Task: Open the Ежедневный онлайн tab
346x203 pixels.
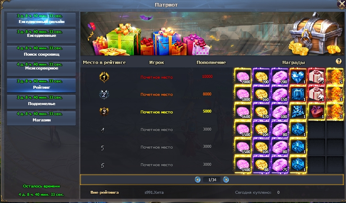Action: click(x=41, y=19)
